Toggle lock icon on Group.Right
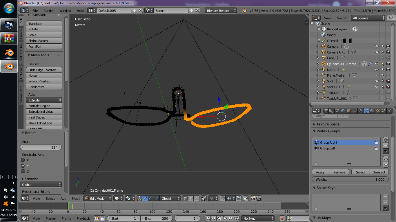 point(376,142)
